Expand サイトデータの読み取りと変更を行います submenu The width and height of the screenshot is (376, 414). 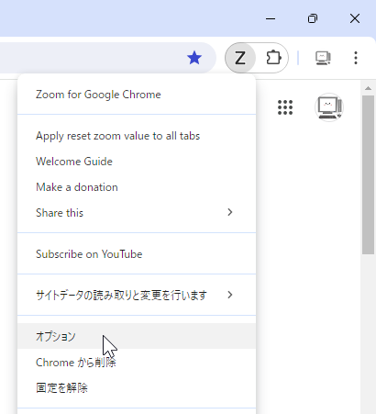pos(137,295)
